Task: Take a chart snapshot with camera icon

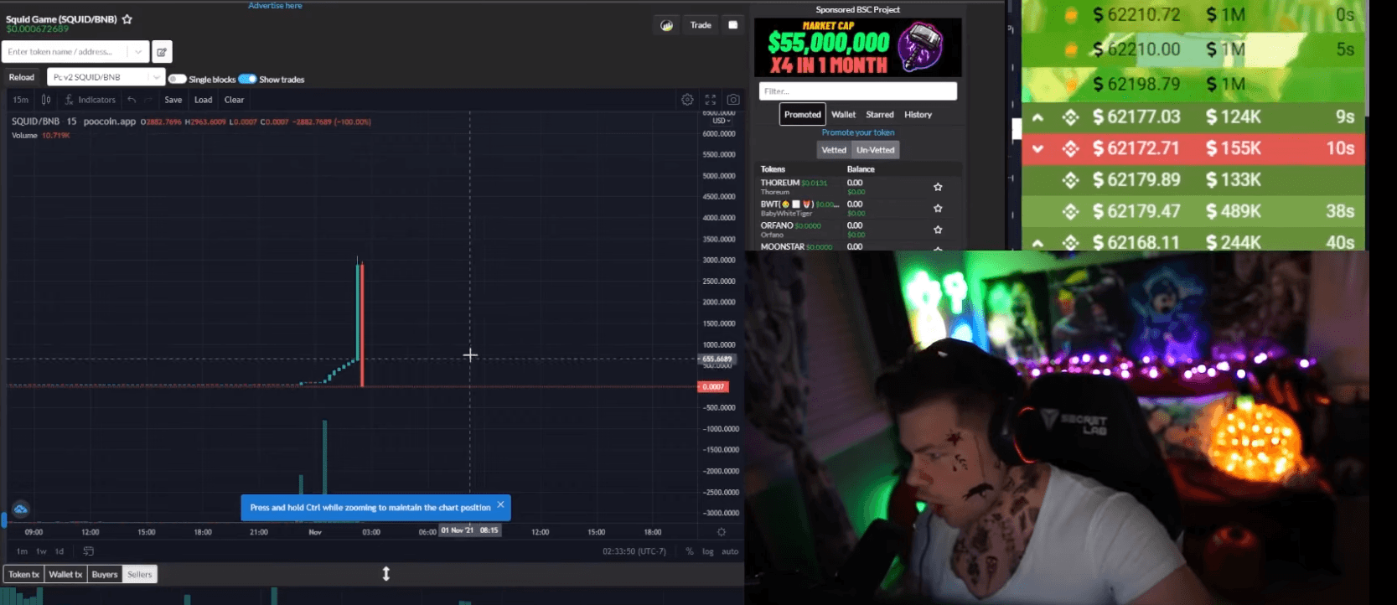Action: [733, 100]
